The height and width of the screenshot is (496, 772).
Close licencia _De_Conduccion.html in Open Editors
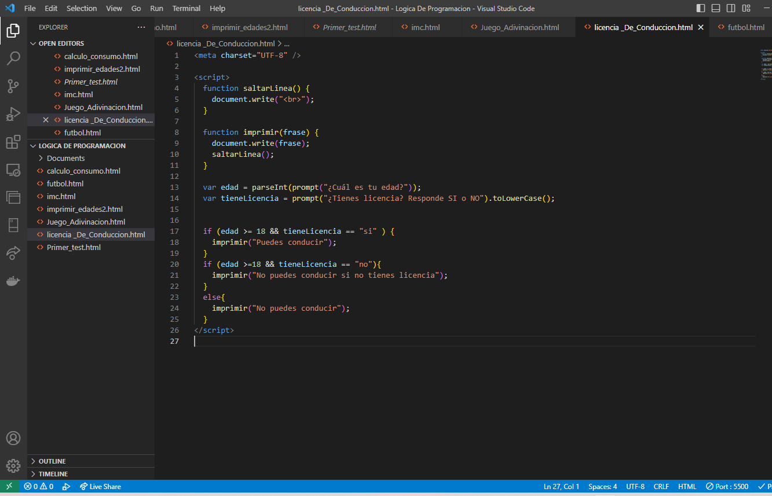pyautogui.click(x=46, y=120)
